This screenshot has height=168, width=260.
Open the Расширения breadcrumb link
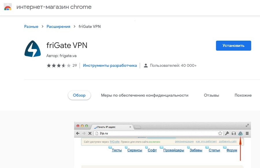point(58,27)
